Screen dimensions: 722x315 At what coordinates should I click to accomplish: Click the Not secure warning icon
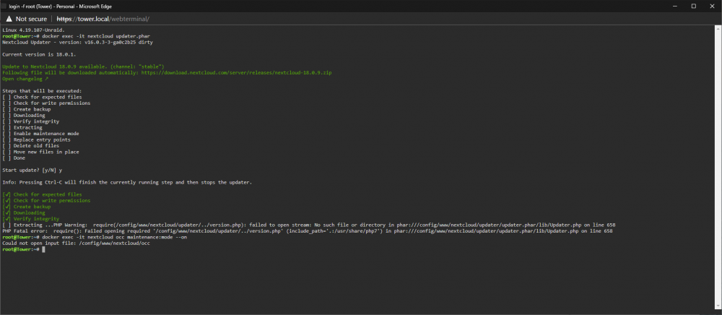(9, 19)
